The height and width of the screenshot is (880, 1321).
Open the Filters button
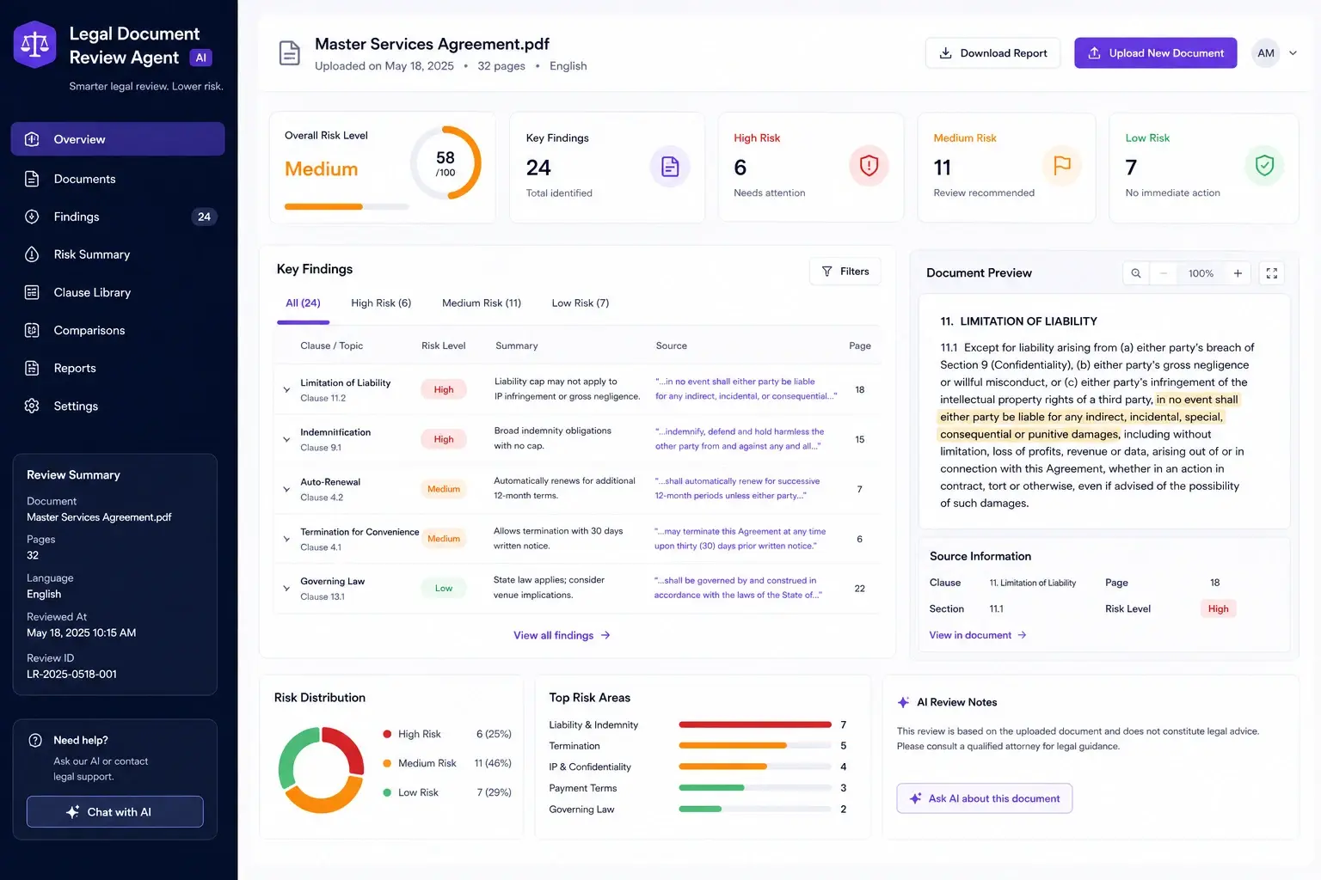pos(845,272)
